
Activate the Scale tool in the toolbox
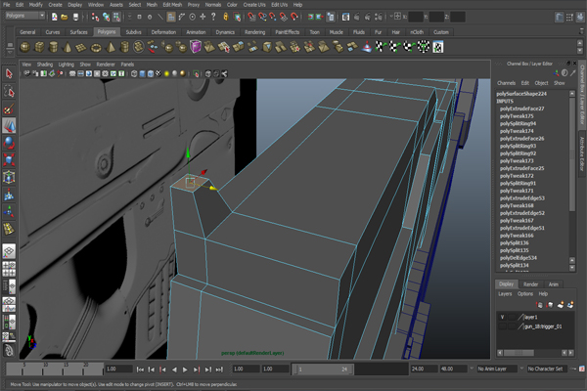coord(9,159)
